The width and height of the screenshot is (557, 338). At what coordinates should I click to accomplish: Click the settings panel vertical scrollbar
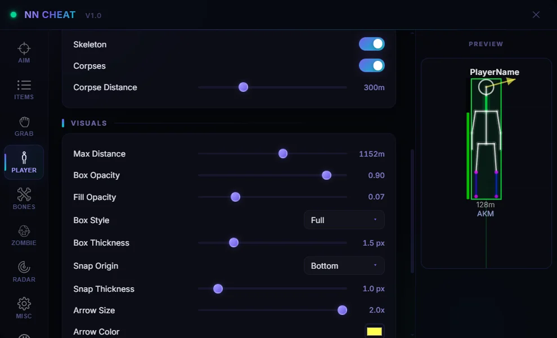(x=412, y=211)
